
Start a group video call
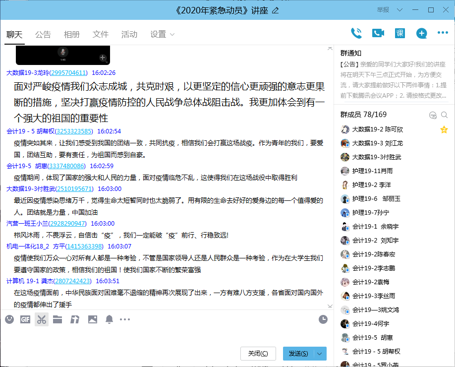click(x=378, y=33)
